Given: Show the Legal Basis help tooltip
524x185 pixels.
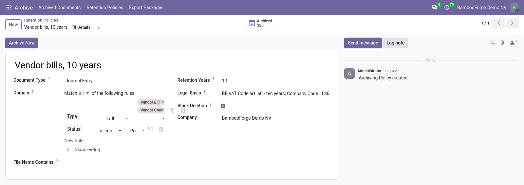Looking at the screenshot, I should (204, 92).
